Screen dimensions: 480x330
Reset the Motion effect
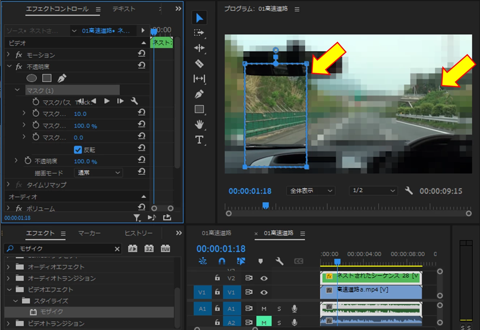point(142,54)
